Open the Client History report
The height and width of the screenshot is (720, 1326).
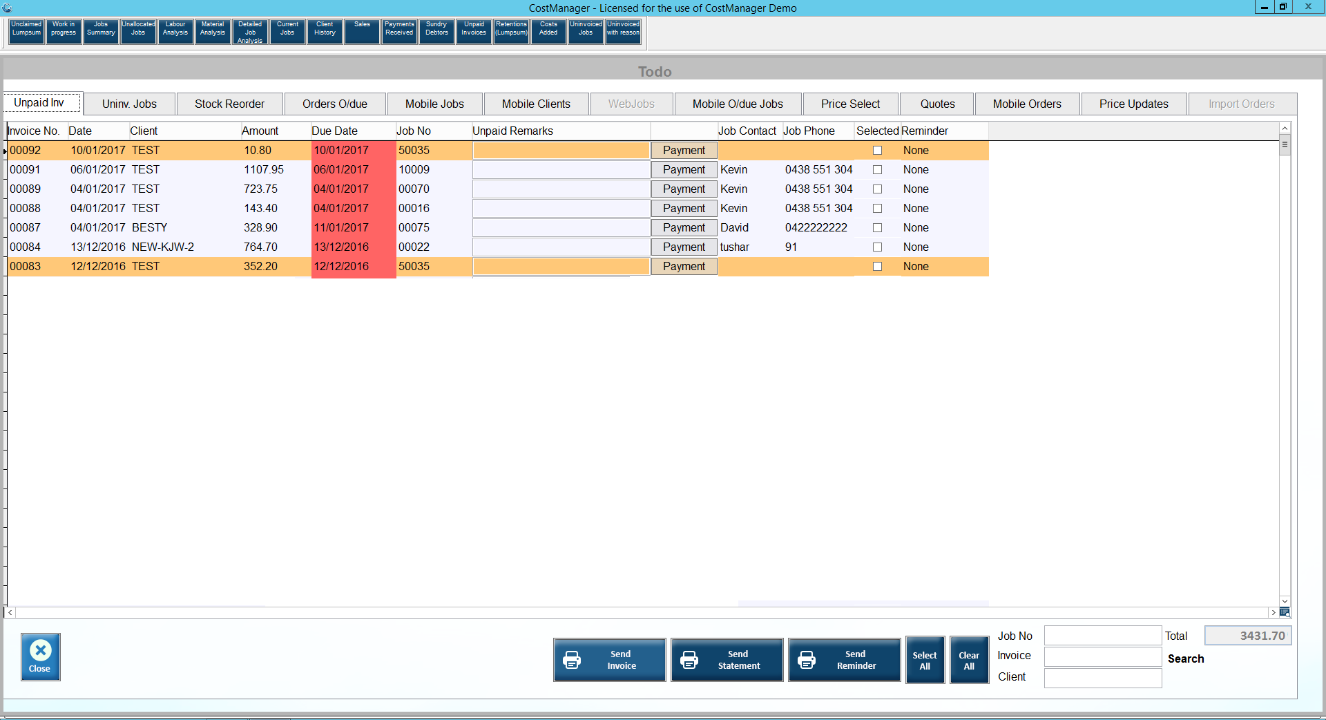pos(325,32)
